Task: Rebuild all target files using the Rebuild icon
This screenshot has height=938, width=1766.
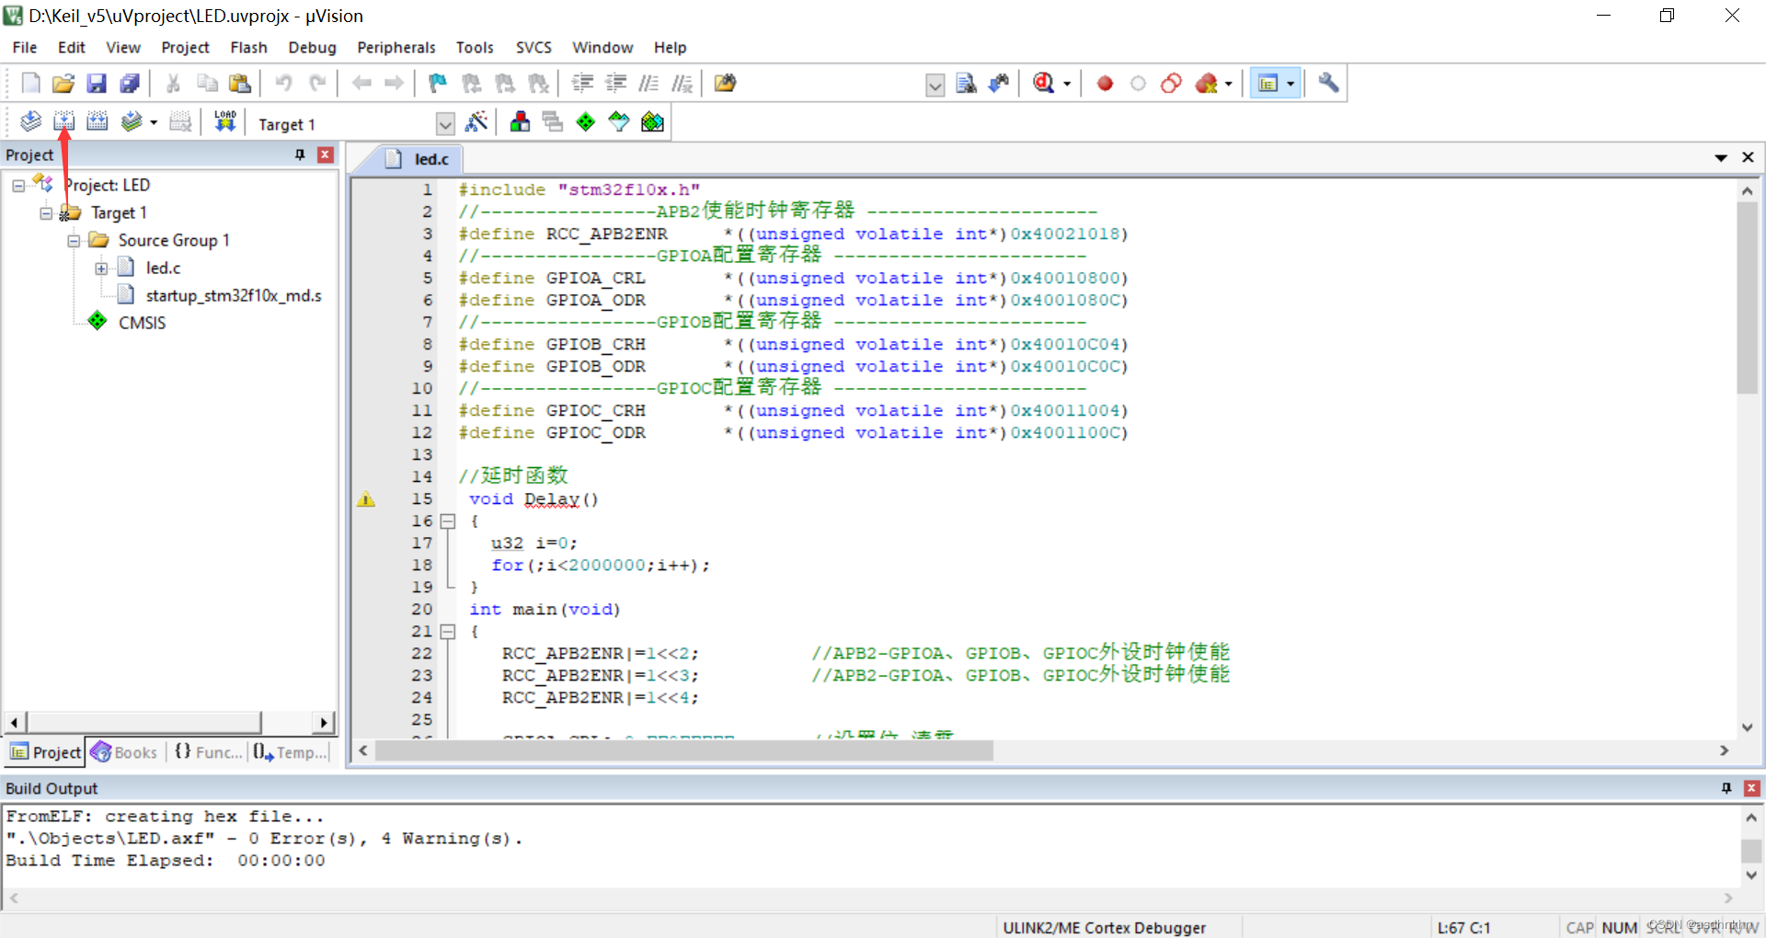Action: point(97,121)
